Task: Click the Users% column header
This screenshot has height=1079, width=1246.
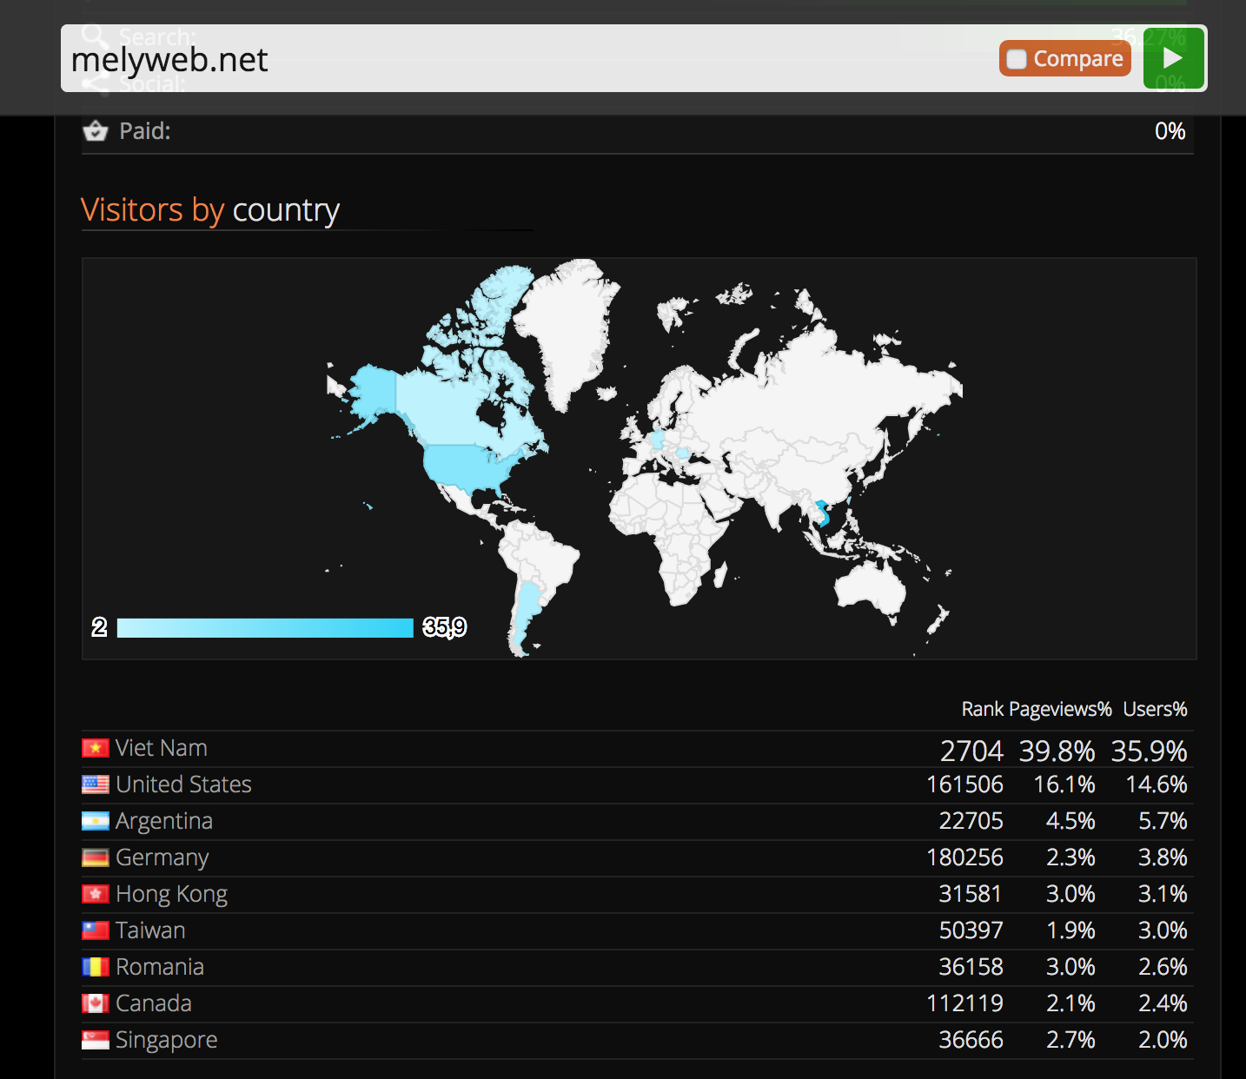Action: pos(1156,709)
